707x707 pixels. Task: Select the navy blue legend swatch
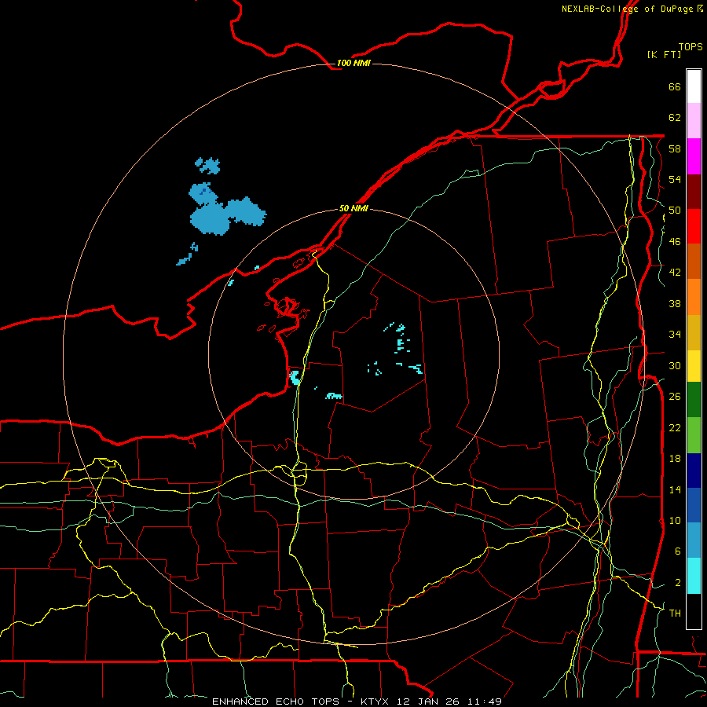point(694,471)
